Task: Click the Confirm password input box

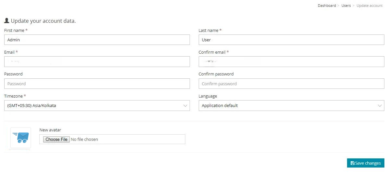Action: point(291,84)
